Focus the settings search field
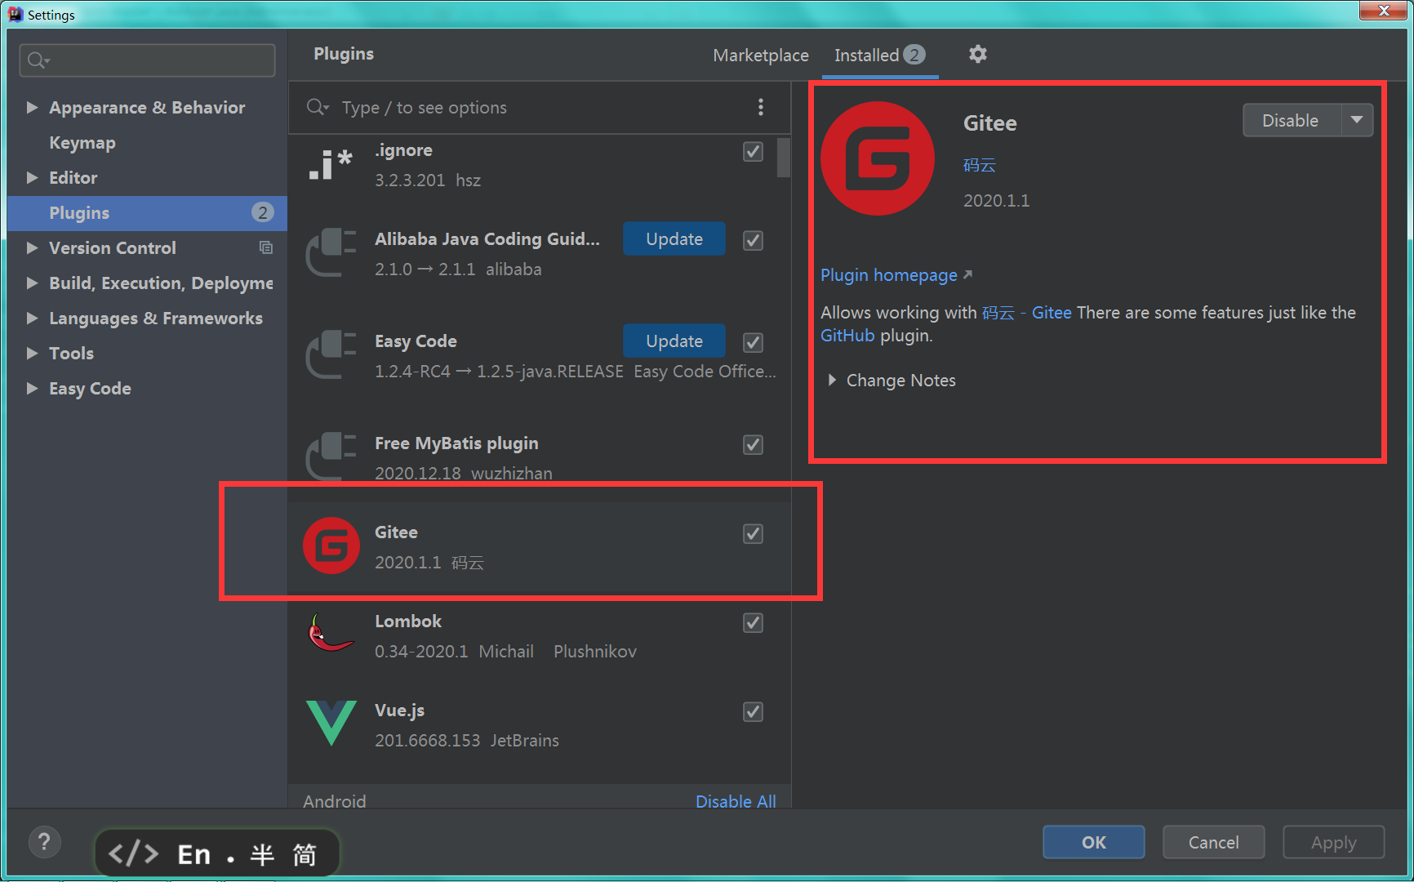 [x=147, y=60]
